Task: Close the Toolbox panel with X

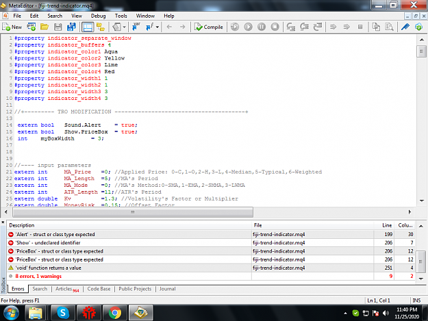Action: click(x=3, y=222)
